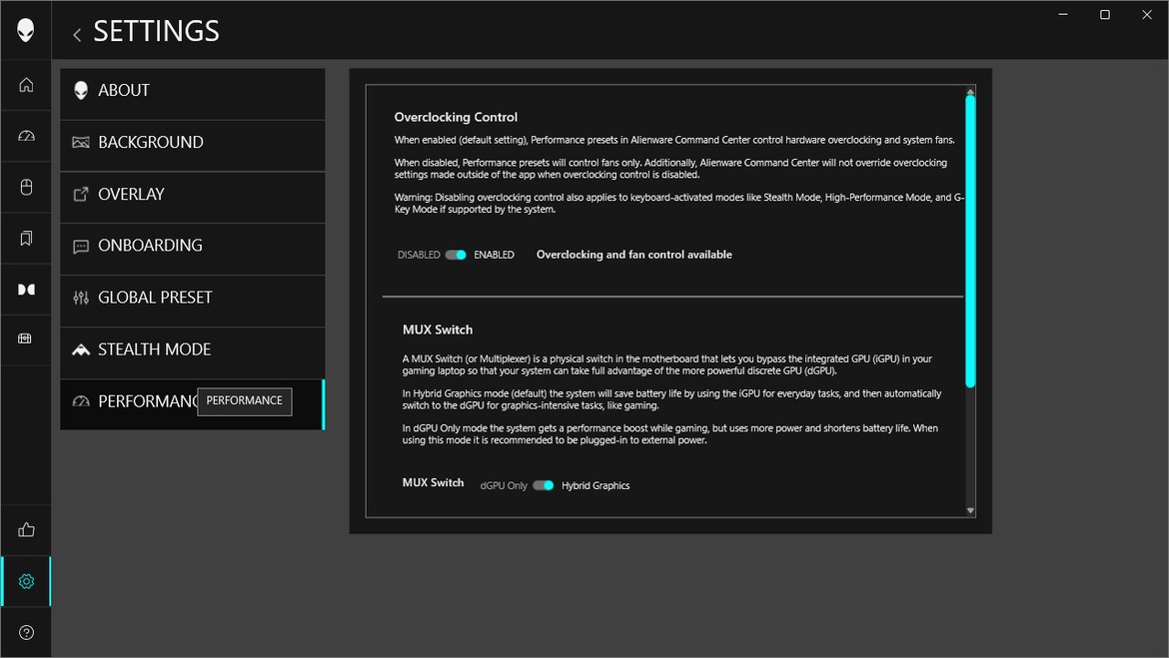Screen dimensions: 1169x658
Task: Click the thumbs-up feedback icon
Action: click(x=26, y=530)
